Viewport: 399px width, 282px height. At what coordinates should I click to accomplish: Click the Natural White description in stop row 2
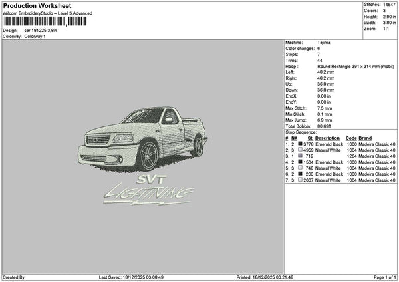[328, 150]
